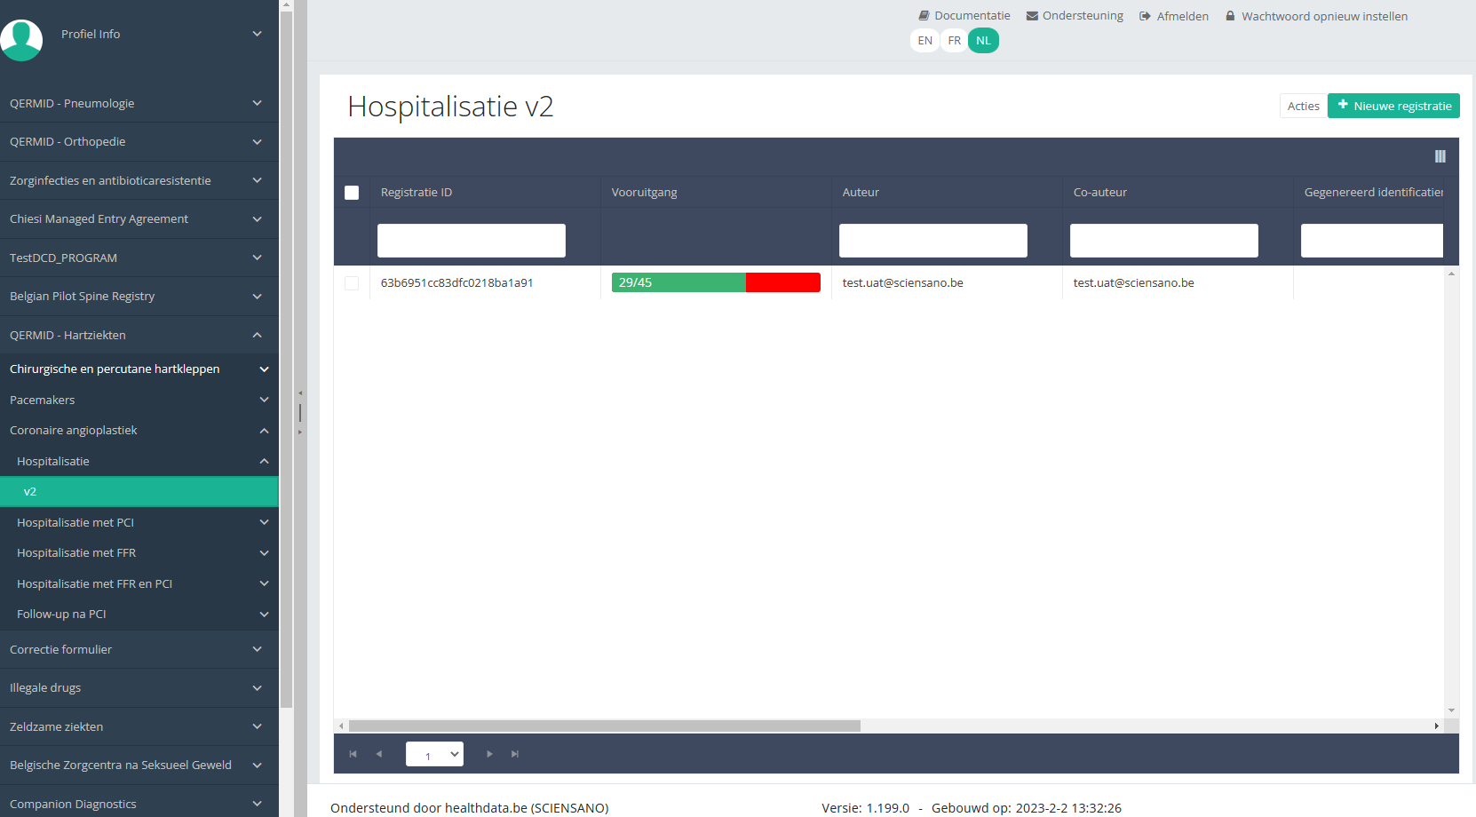This screenshot has width=1476, height=817.
Task: Select the row checkbox for registration 63b6951cc83dfc0218ba1a91
Action: (352, 283)
